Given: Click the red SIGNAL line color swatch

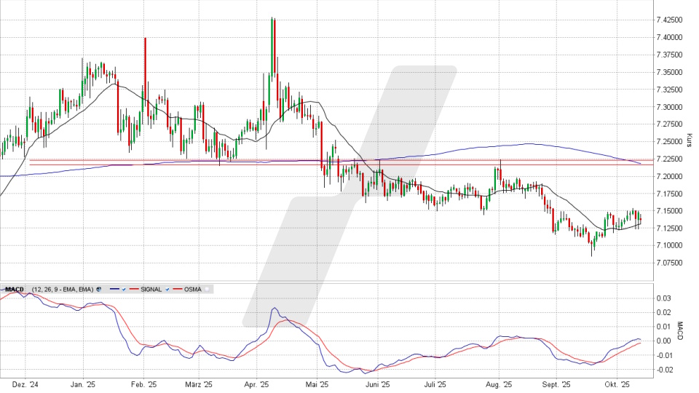Looking at the screenshot, I should pyautogui.click(x=135, y=290).
